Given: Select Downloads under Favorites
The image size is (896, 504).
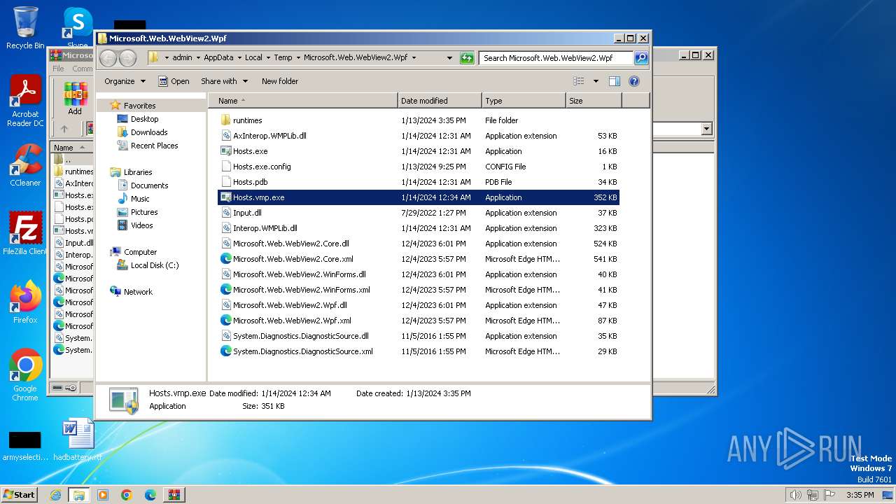Looking at the screenshot, I should 149,132.
